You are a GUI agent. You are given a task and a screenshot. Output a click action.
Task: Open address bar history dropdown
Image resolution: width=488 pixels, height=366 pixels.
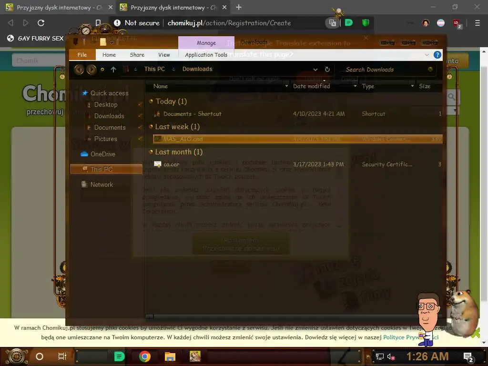315,70
